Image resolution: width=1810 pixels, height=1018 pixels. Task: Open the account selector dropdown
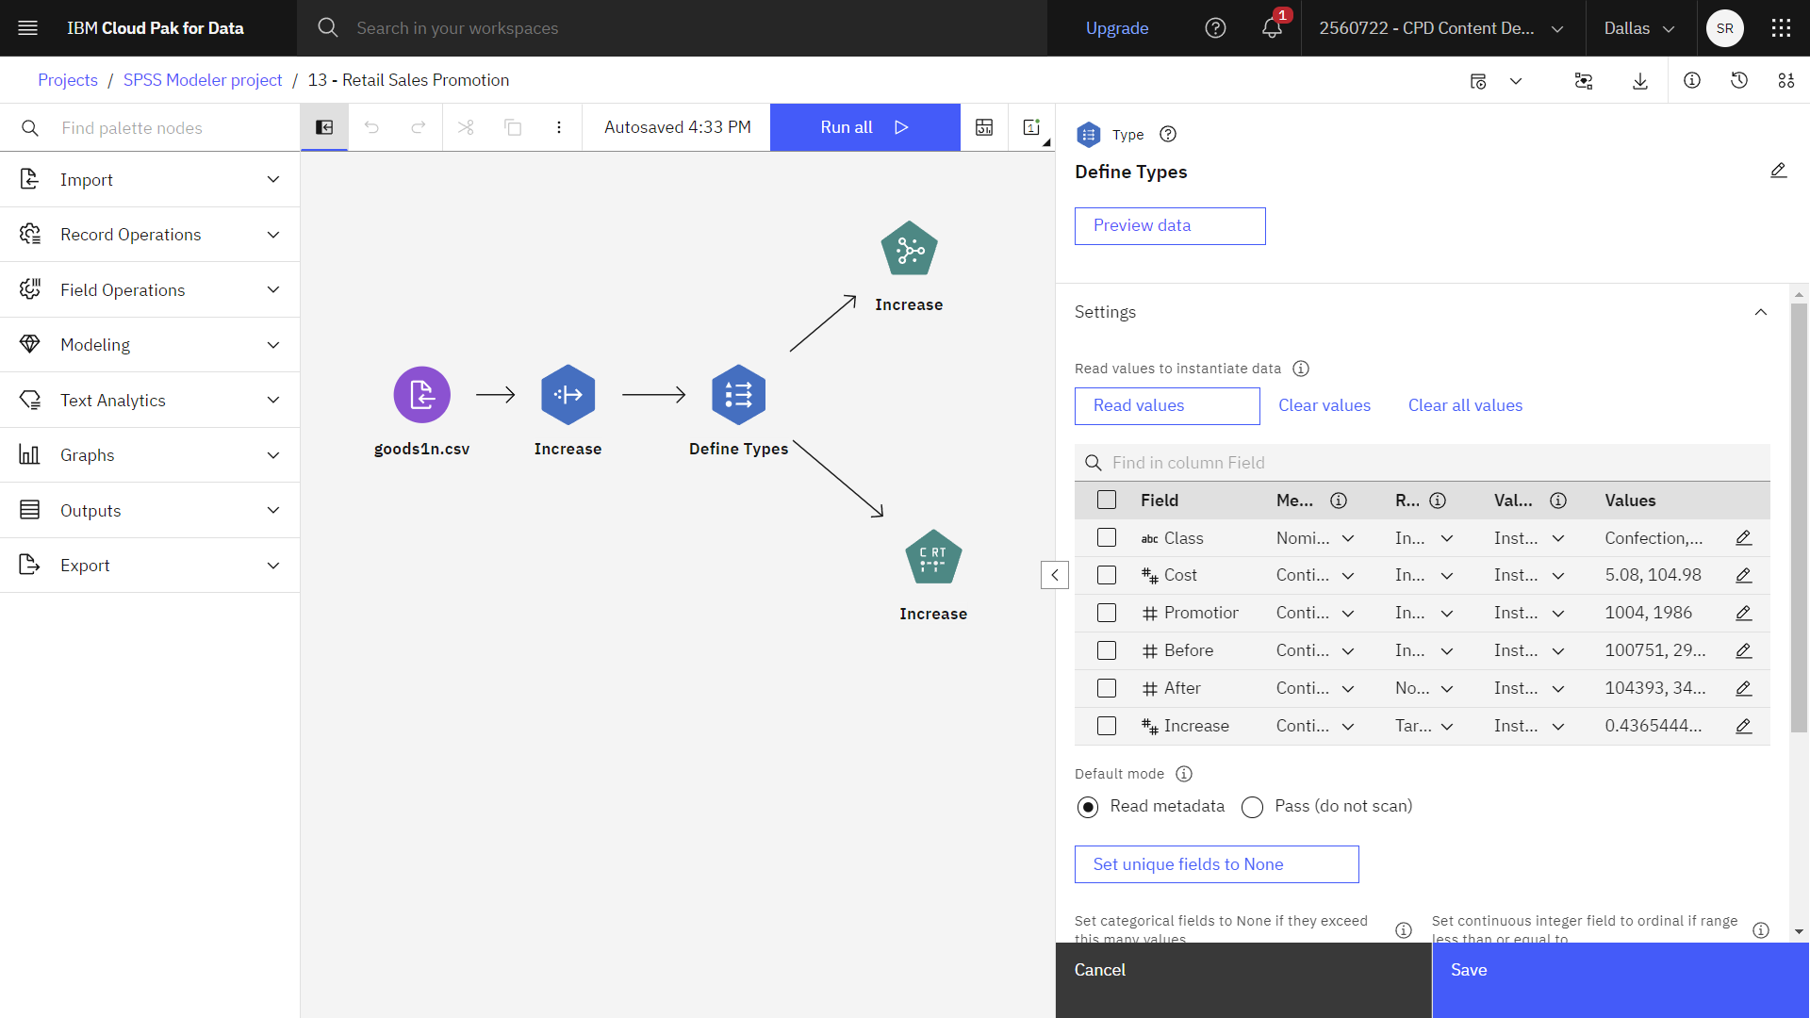(1442, 28)
